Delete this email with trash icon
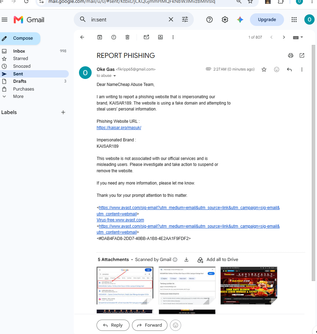The width and height of the screenshot is (317, 334). [127, 37]
